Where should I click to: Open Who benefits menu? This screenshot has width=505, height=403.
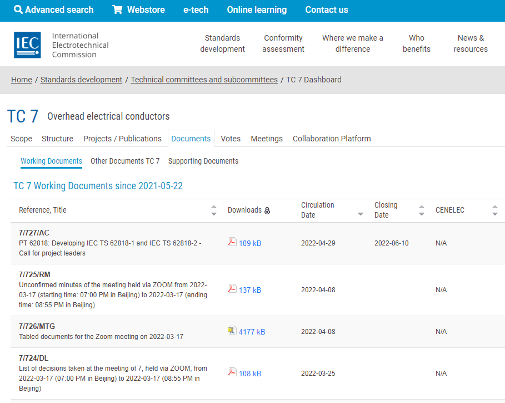pos(417,43)
